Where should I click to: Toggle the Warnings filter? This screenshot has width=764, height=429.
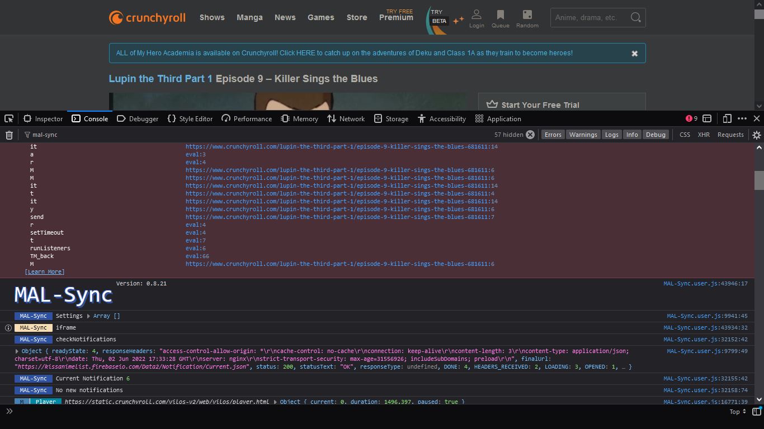583,135
